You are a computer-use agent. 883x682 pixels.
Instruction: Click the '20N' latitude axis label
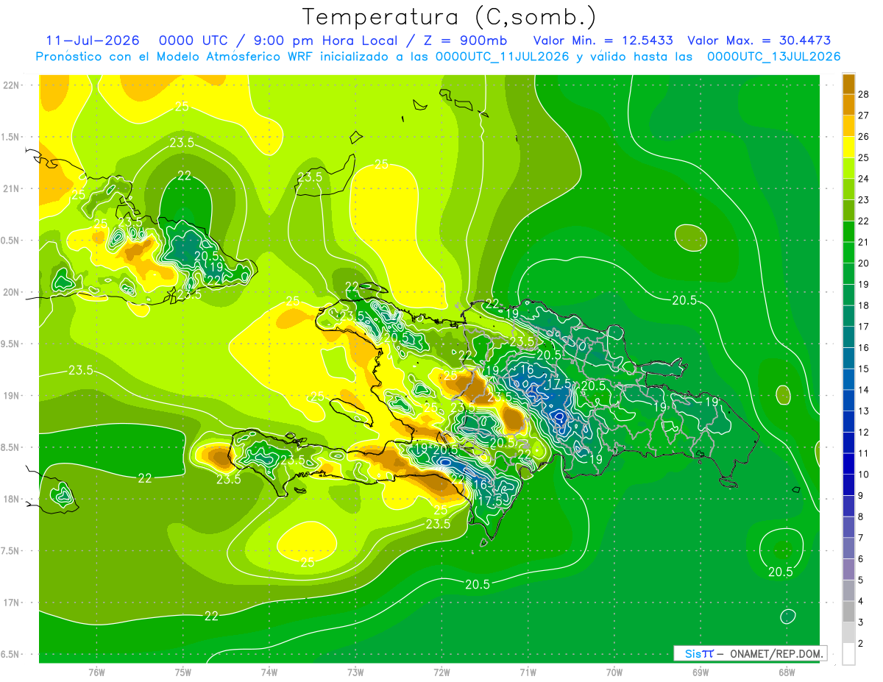[12, 292]
